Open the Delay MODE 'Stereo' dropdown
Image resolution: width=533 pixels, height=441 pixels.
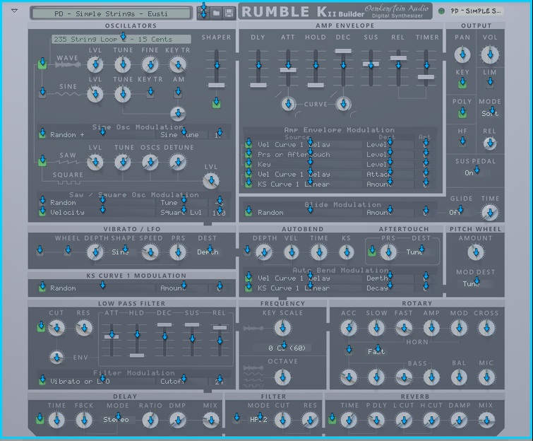point(117,419)
